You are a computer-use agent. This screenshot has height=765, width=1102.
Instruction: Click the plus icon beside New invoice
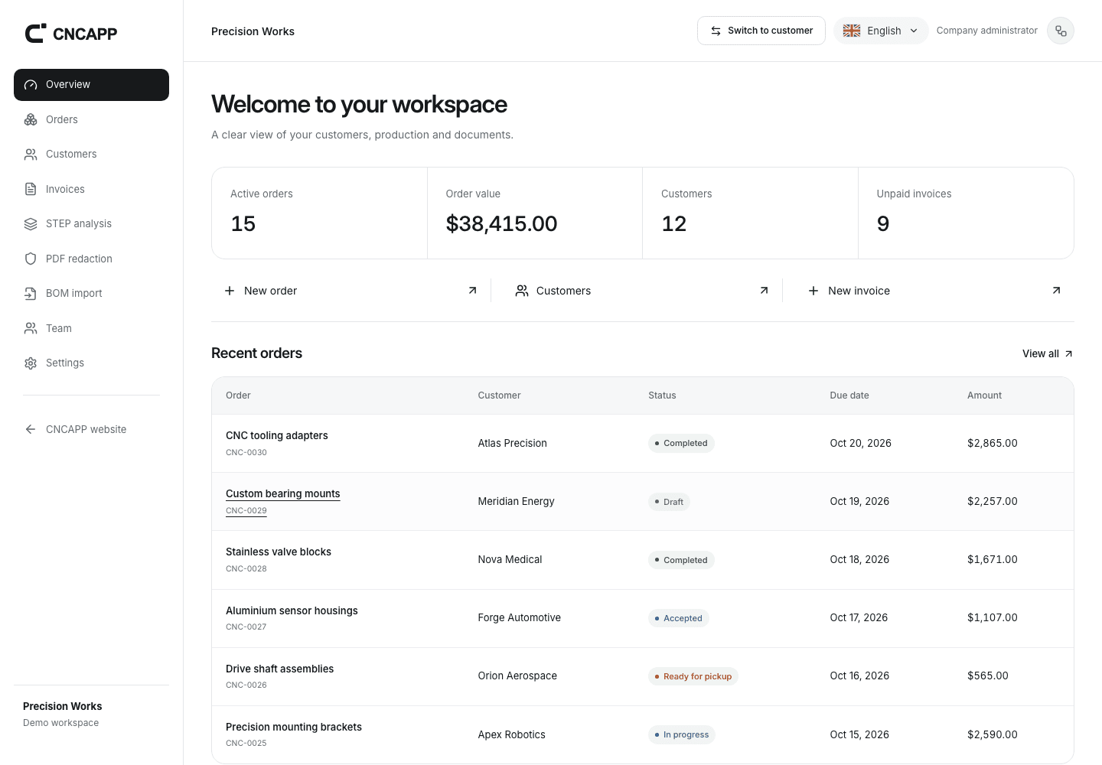point(813,291)
